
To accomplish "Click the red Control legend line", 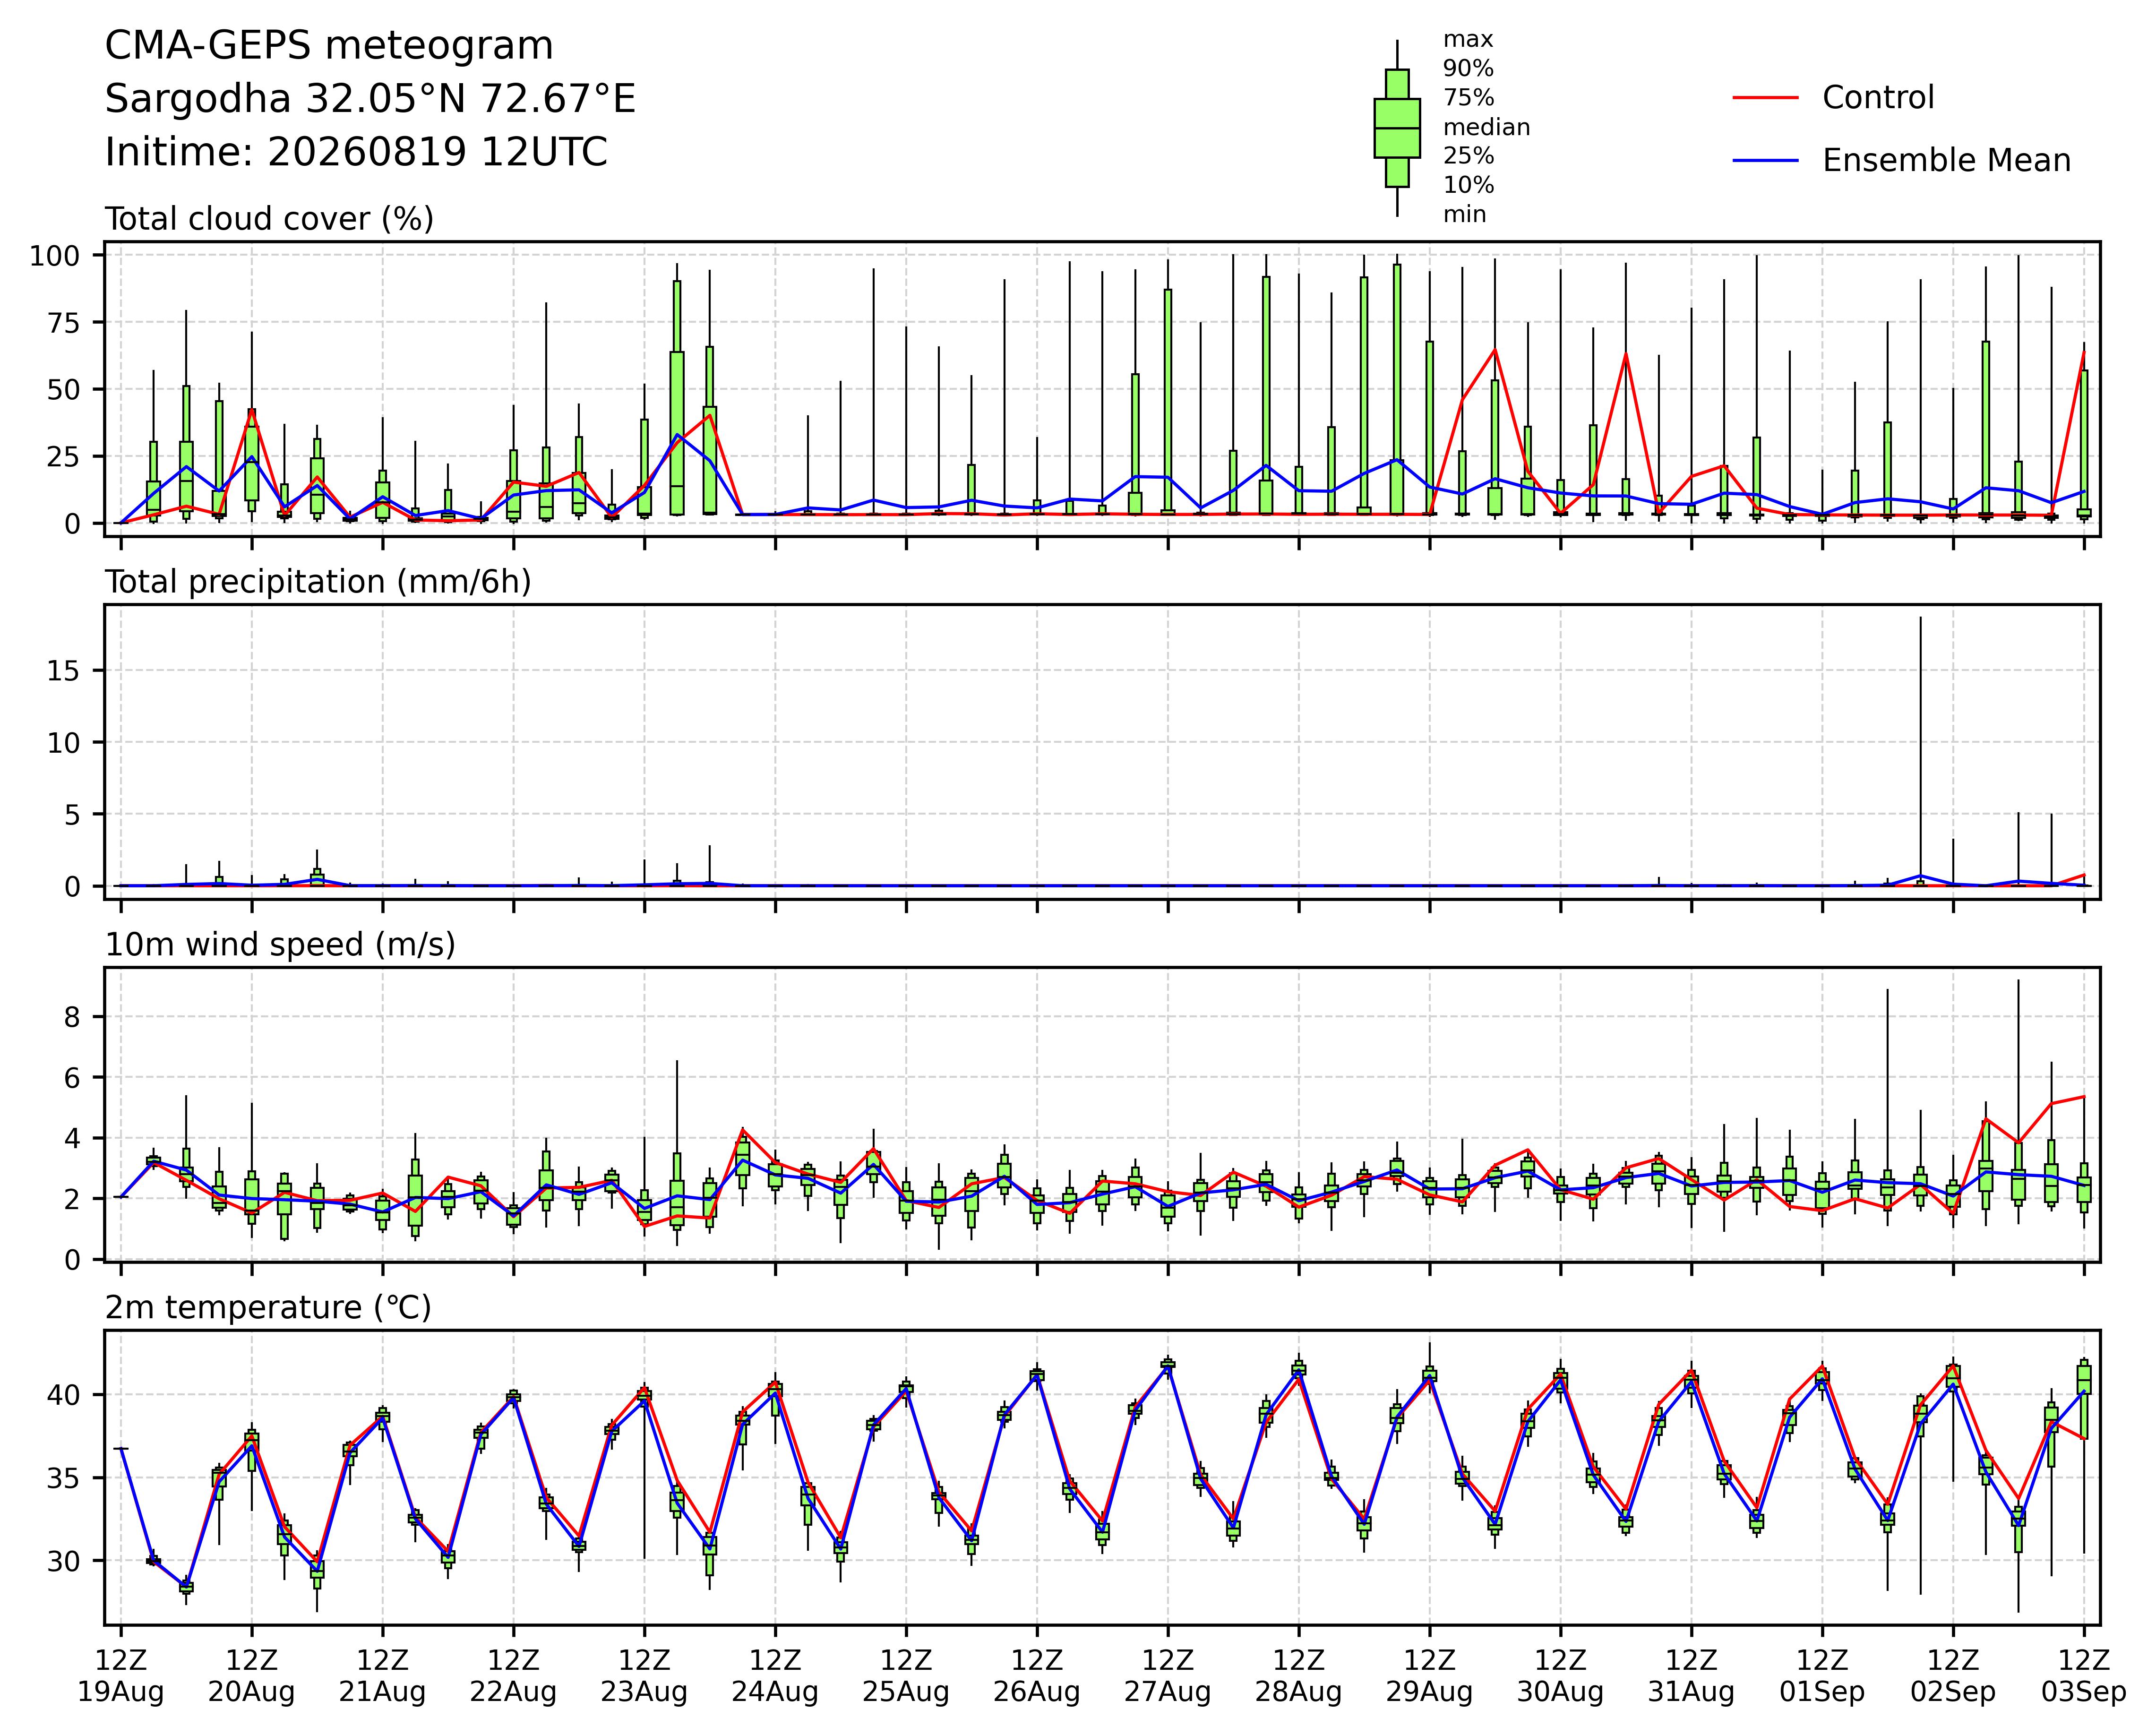I will (1765, 98).
